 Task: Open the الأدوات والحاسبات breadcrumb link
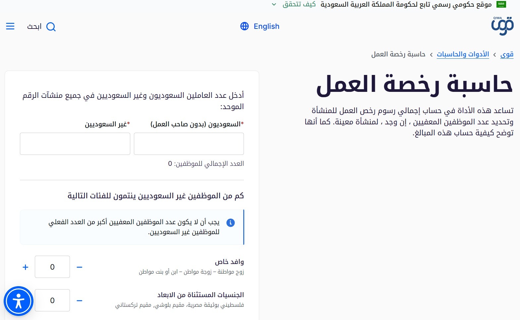coord(463,54)
